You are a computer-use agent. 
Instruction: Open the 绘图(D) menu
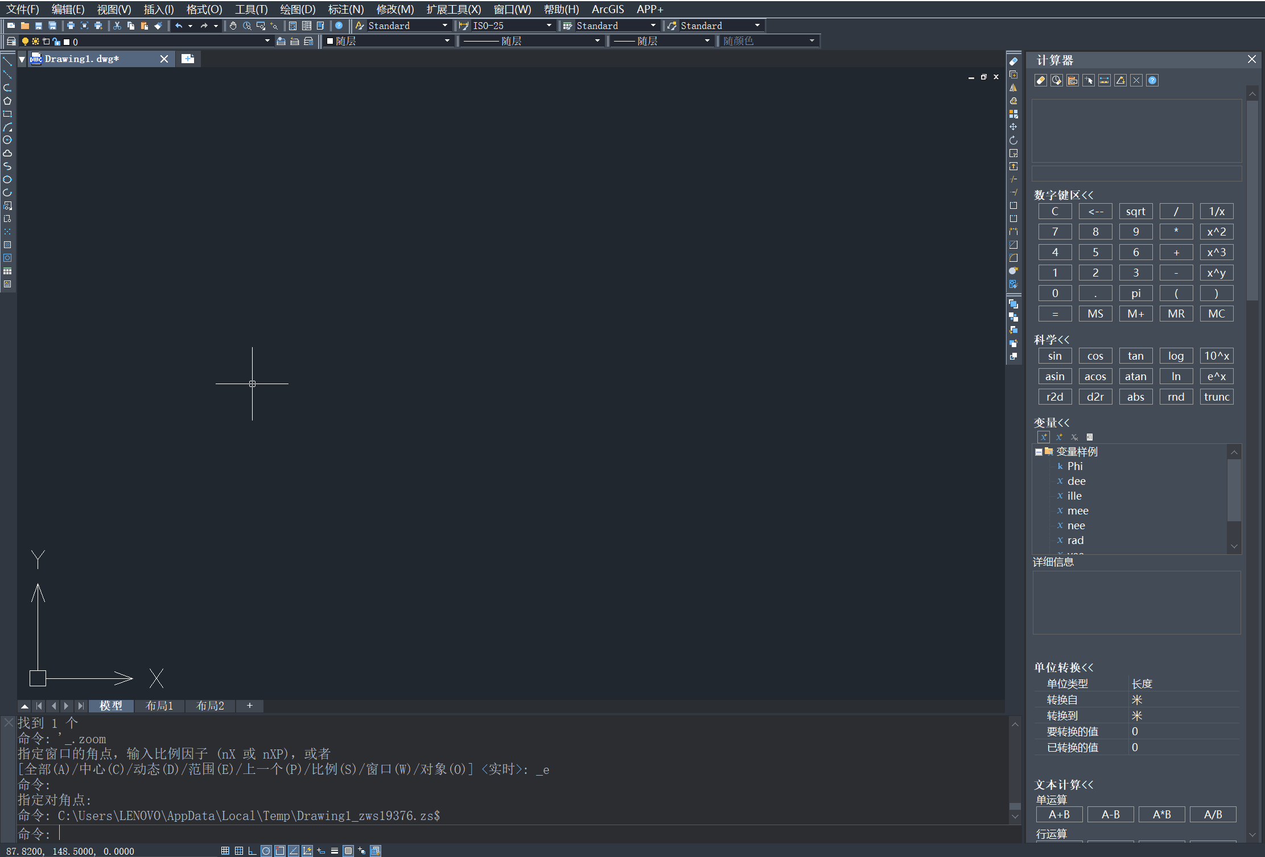[x=298, y=9]
